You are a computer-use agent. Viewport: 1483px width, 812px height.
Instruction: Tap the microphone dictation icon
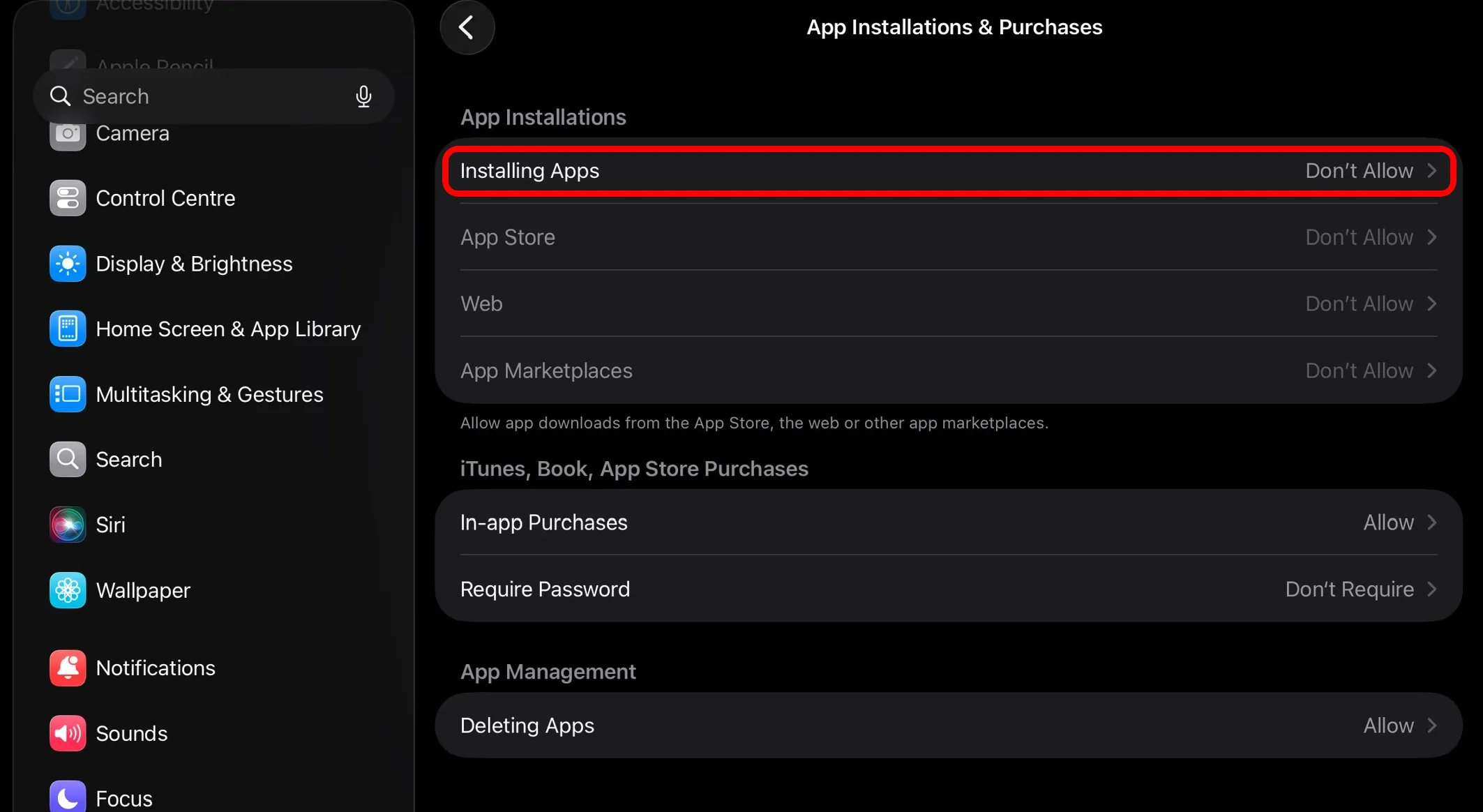pyautogui.click(x=363, y=96)
